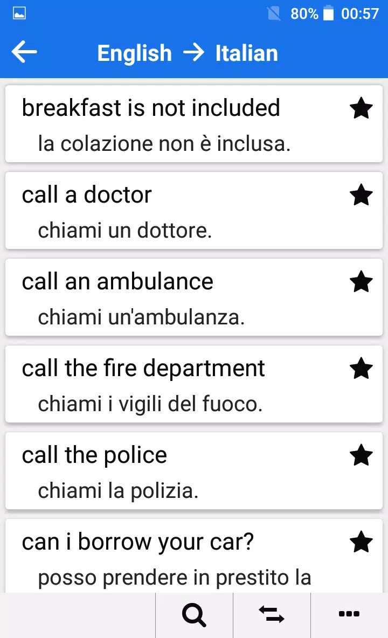The height and width of the screenshot is (638, 388).
Task: Tap the battery icon in status bar
Action: [328, 13]
